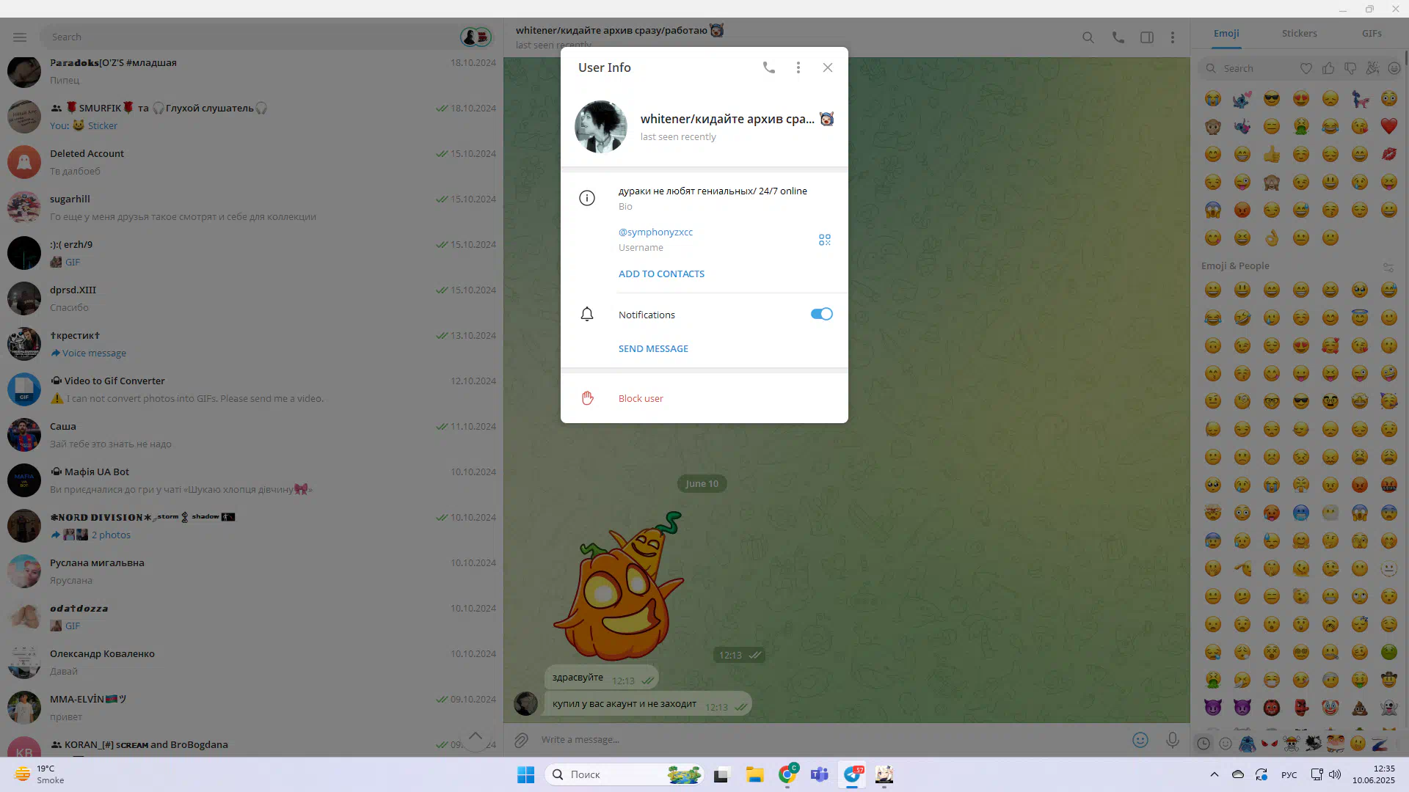Open the Мафія UA Bot chat
Image resolution: width=1409 pixels, height=792 pixels.
(252, 480)
